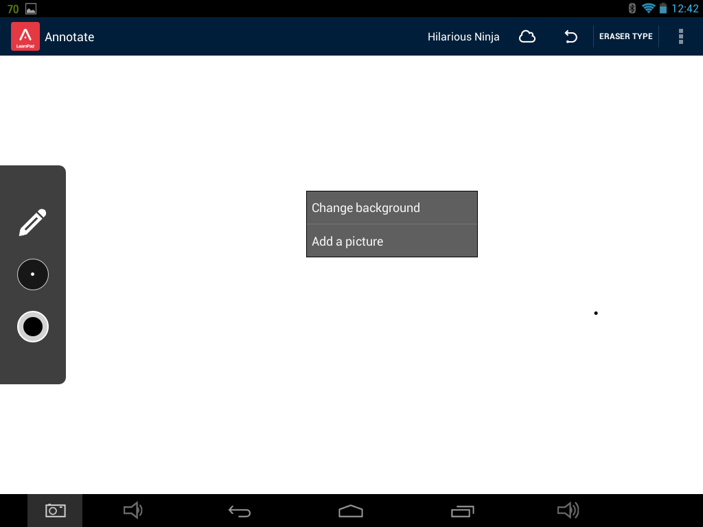Image resolution: width=703 pixels, height=527 pixels.
Task: Undo the last stroke
Action: pos(571,36)
